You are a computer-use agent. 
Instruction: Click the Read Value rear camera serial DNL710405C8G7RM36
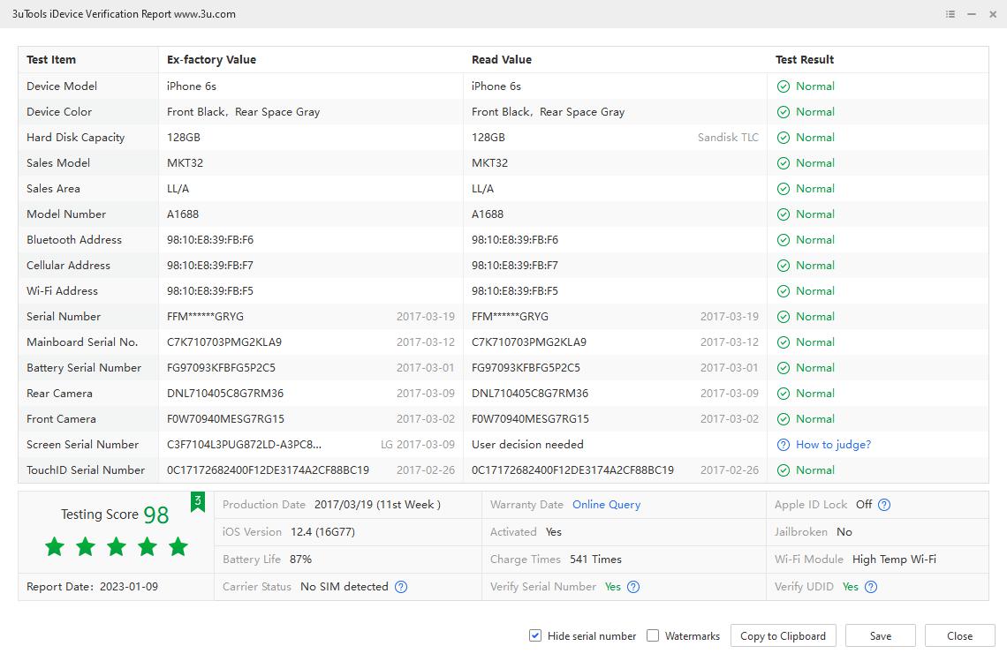[530, 394]
